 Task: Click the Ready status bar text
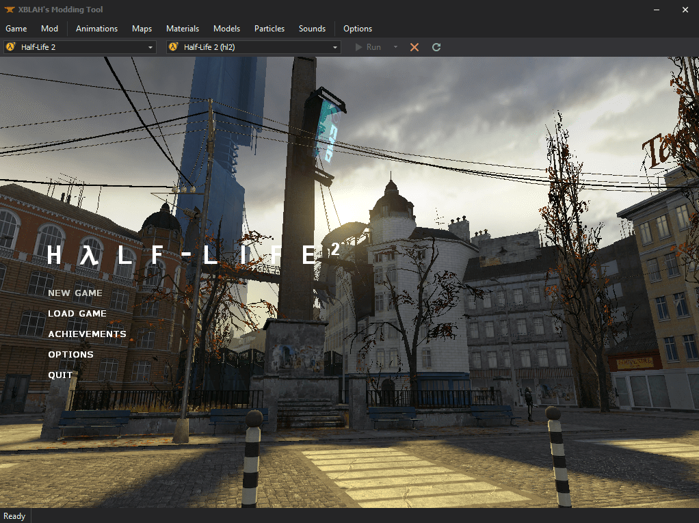click(14, 516)
